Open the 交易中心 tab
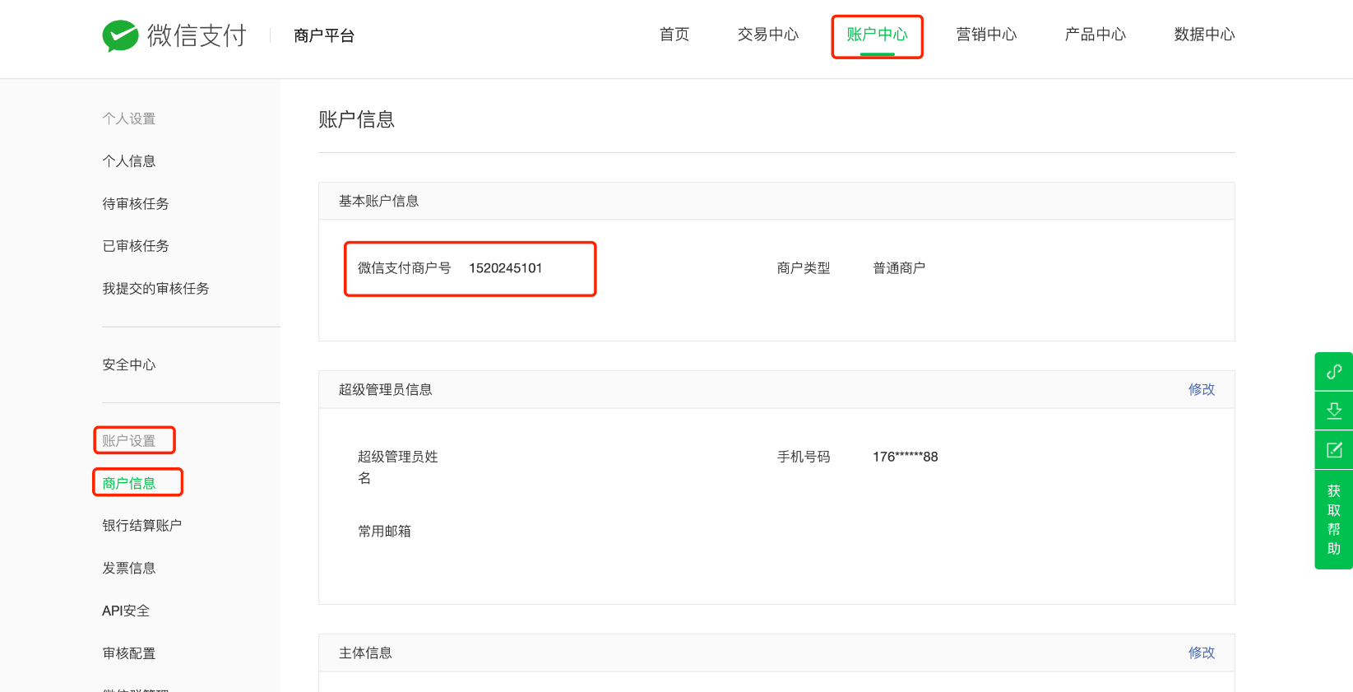 coord(767,35)
